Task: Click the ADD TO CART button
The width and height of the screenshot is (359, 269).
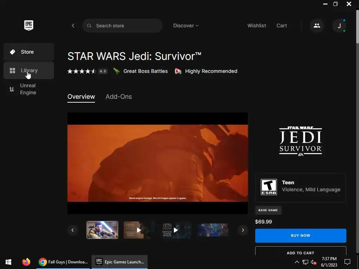Action: click(300, 251)
